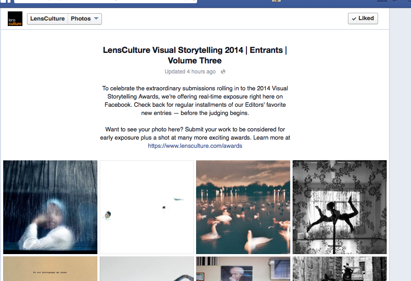411x281 pixels.
Task: Open the gray photo with dark curved object
Action: (x=147, y=269)
